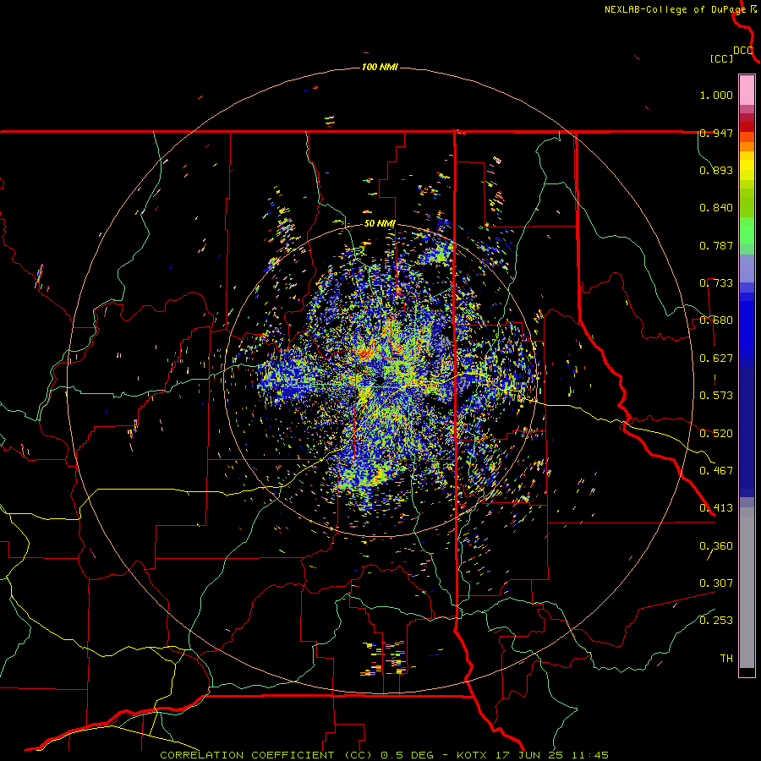Click the 0.360 scale label
Image resolution: width=761 pixels, height=761 pixels.
(x=716, y=546)
